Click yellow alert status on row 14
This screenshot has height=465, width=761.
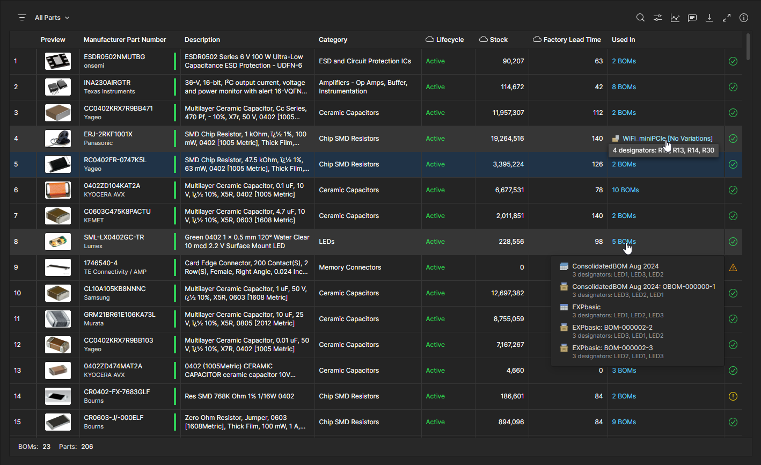point(733,396)
